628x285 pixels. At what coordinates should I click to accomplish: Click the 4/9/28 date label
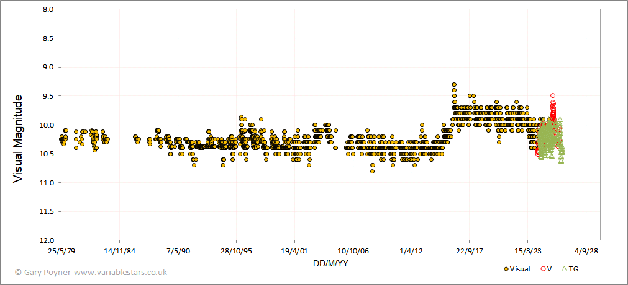[586, 252]
